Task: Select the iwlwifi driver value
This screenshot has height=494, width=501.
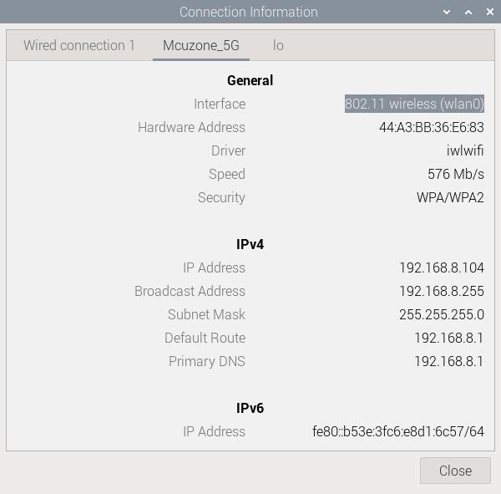Action: coord(465,151)
